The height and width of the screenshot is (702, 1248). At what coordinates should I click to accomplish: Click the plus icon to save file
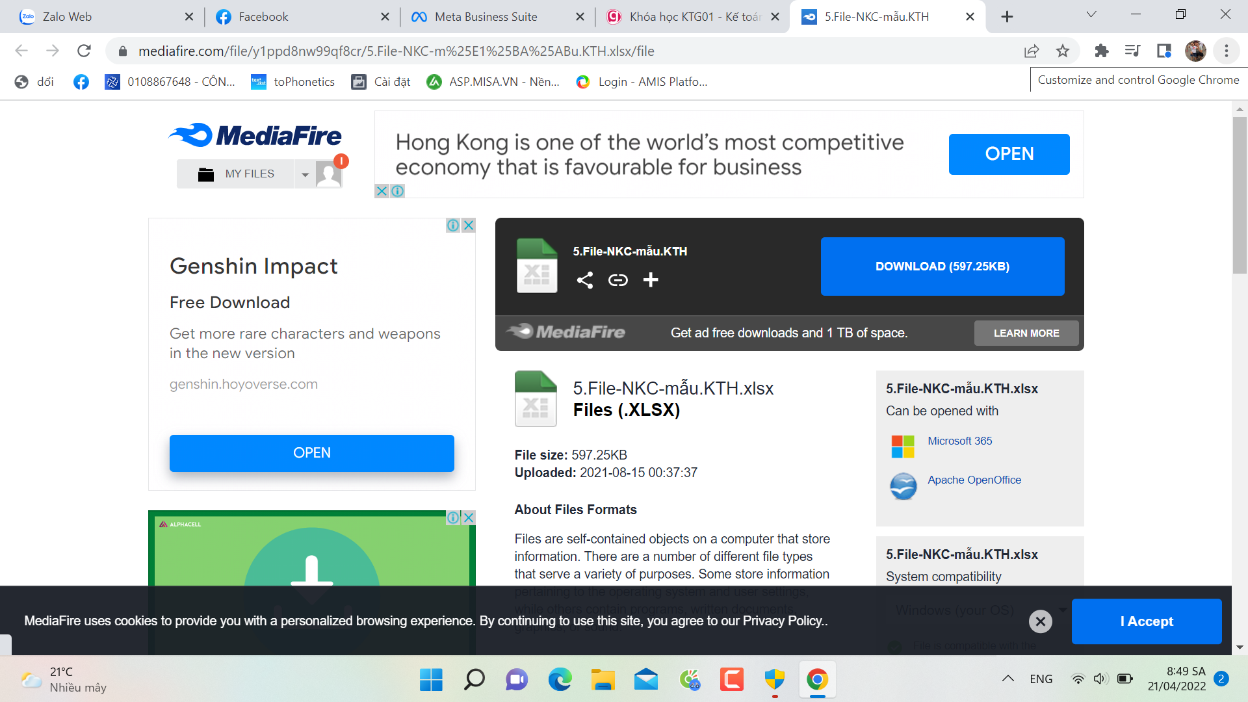651,279
